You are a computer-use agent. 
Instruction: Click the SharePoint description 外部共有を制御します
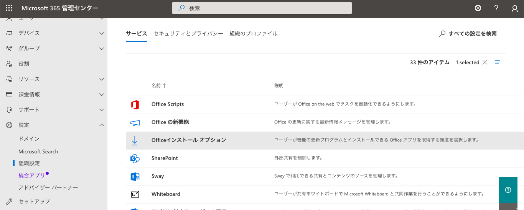(x=298, y=158)
